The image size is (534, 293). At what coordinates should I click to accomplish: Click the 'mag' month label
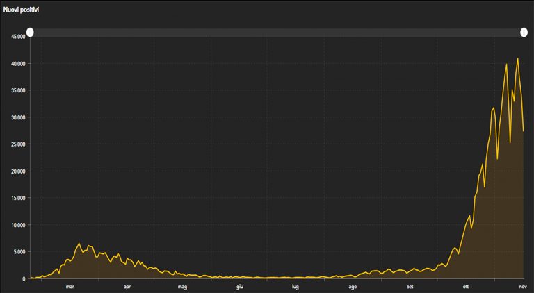pyautogui.click(x=183, y=287)
